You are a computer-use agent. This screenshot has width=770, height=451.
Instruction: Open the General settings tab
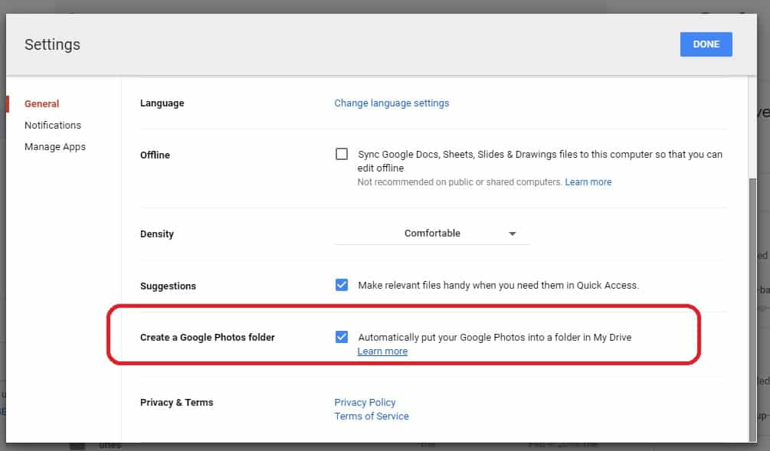(x=41, y=103)
